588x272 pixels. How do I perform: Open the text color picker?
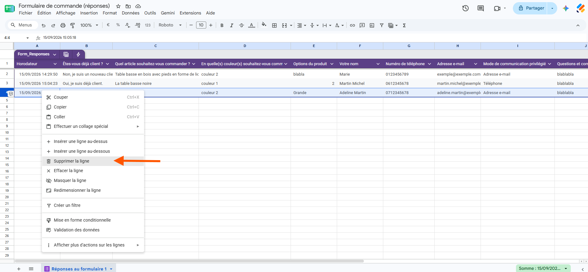252,25
